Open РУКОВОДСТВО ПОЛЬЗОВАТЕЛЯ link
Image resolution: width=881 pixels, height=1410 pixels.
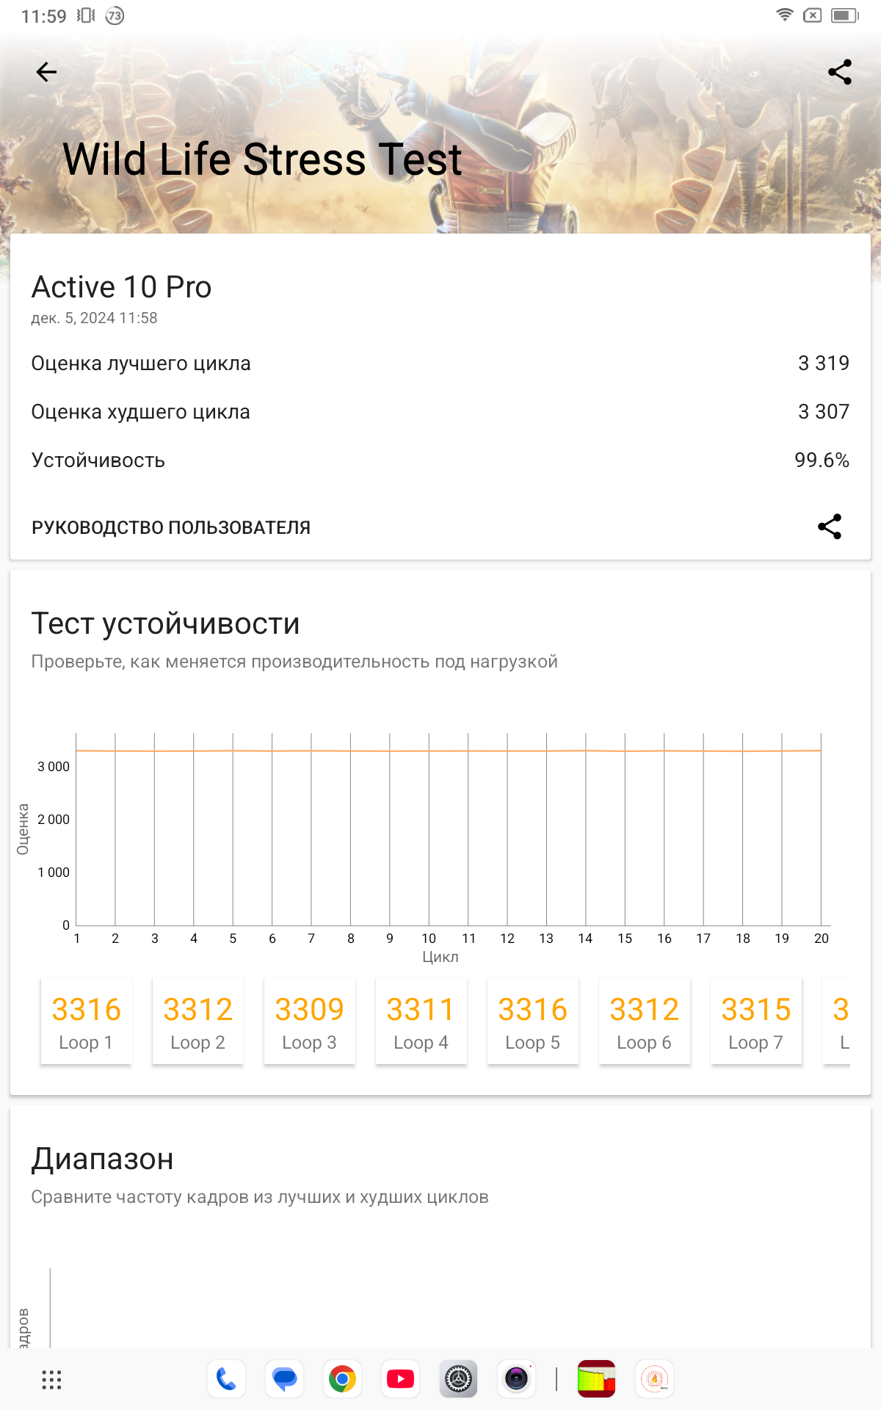171,527
